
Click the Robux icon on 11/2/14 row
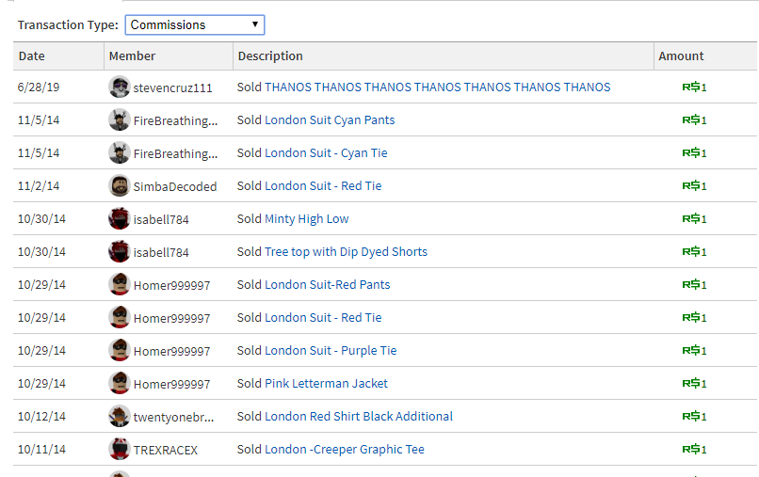691,186
